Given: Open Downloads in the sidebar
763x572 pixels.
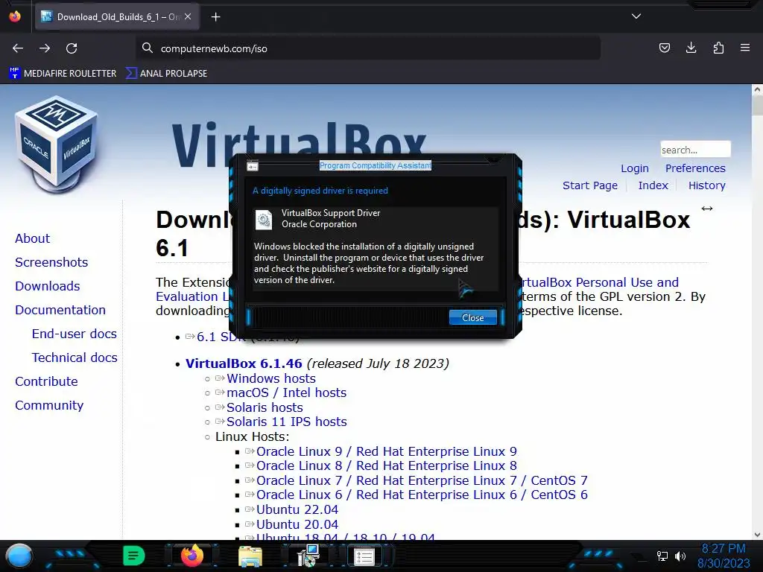Looking at the screenshot, I should click(48, 286).
